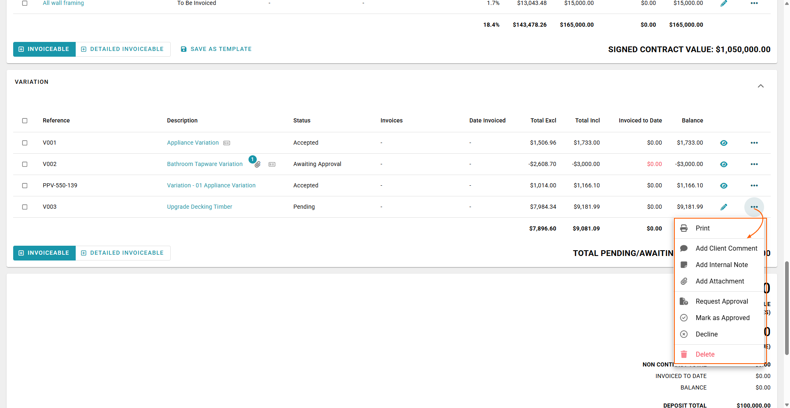790x408 pixels.
Task: Click the Invoices column header
Action: (x=392, y=120)
